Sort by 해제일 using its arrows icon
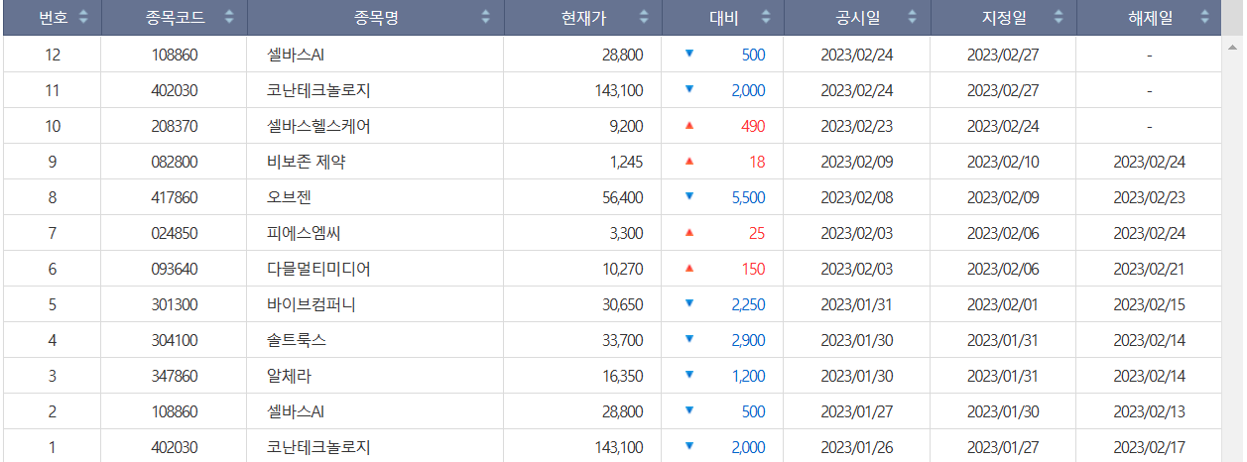Screen dimensions: 1247x462 click(1204, 17)
